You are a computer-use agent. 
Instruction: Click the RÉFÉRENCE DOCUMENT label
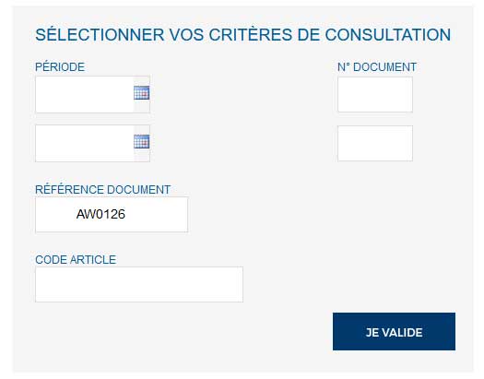(102, 190)
